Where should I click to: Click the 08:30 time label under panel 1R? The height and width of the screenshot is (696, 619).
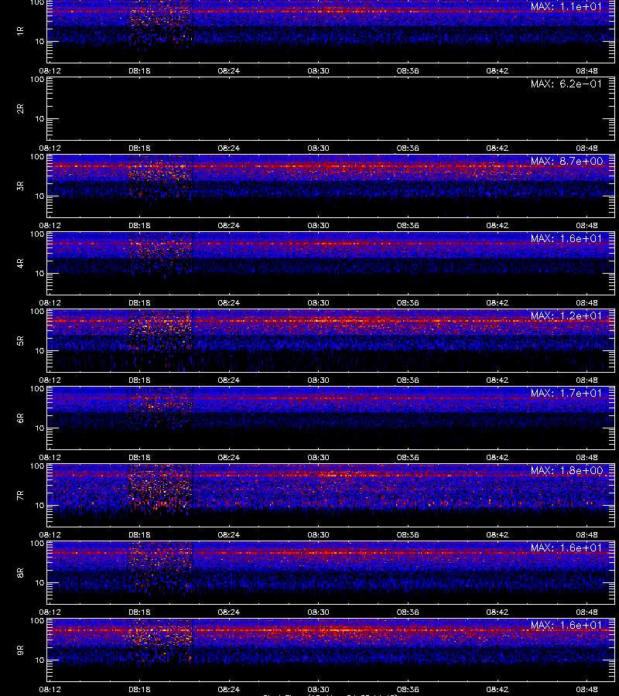(x=318, y=70)
